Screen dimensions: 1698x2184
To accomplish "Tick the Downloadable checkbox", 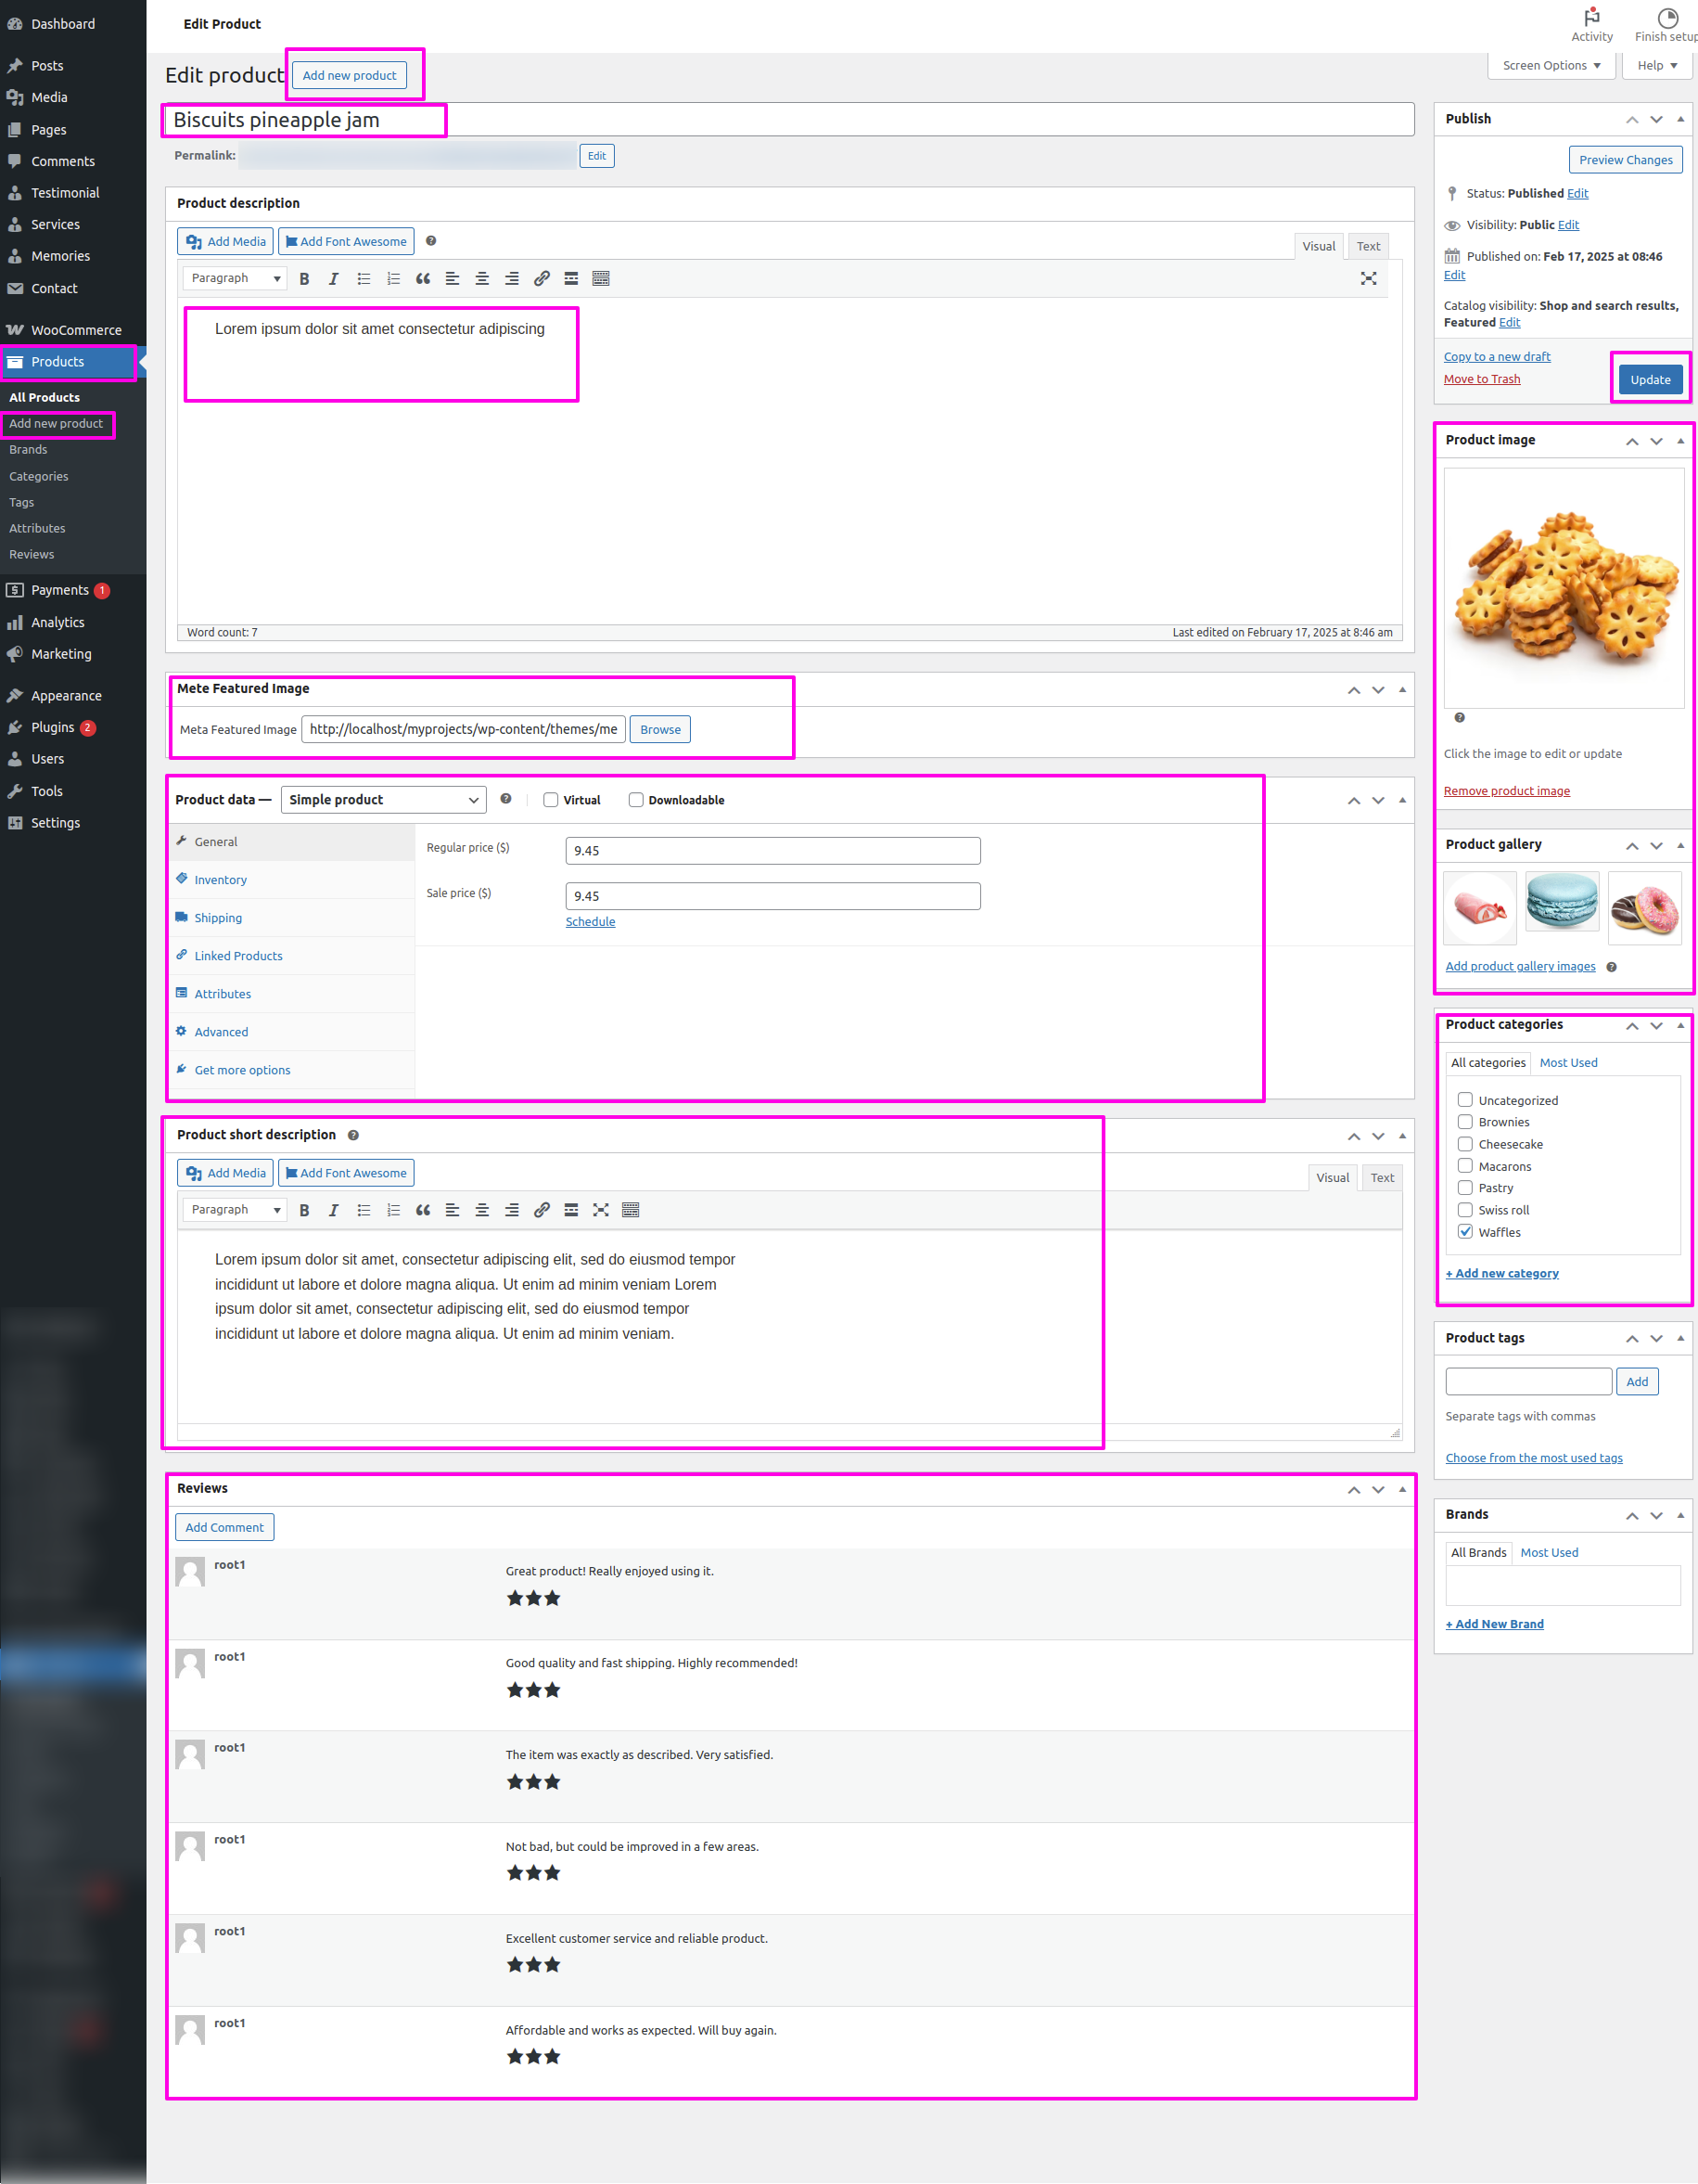I will pyautogui.click(x=635, y=800).
